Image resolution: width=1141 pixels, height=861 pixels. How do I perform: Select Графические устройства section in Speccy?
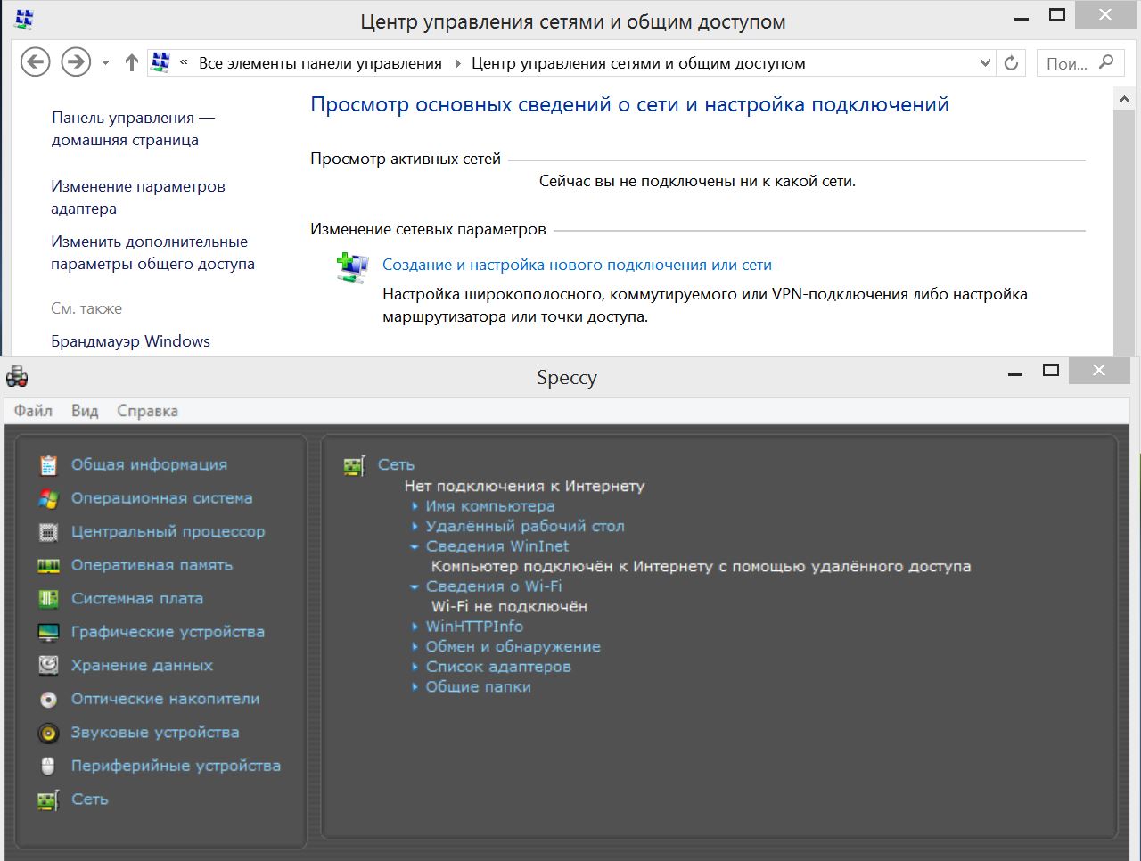tap(168, 632)
